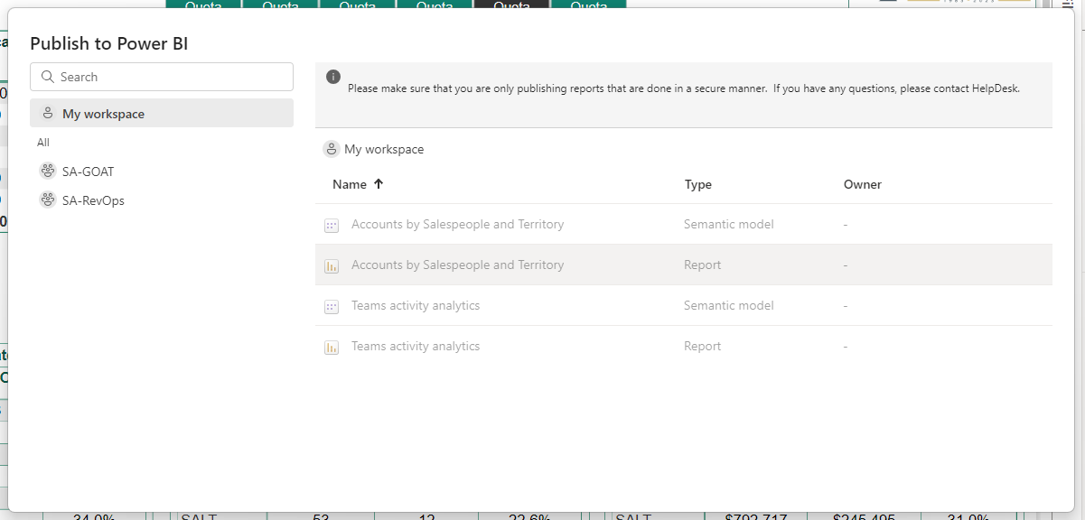This screenshot has width=1085, height=520.
Task: Click the Search workspaces input field
Action: pos(162,77)
